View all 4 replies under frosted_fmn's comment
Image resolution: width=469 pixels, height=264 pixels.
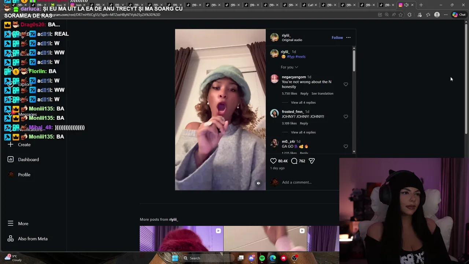point(303,132)
